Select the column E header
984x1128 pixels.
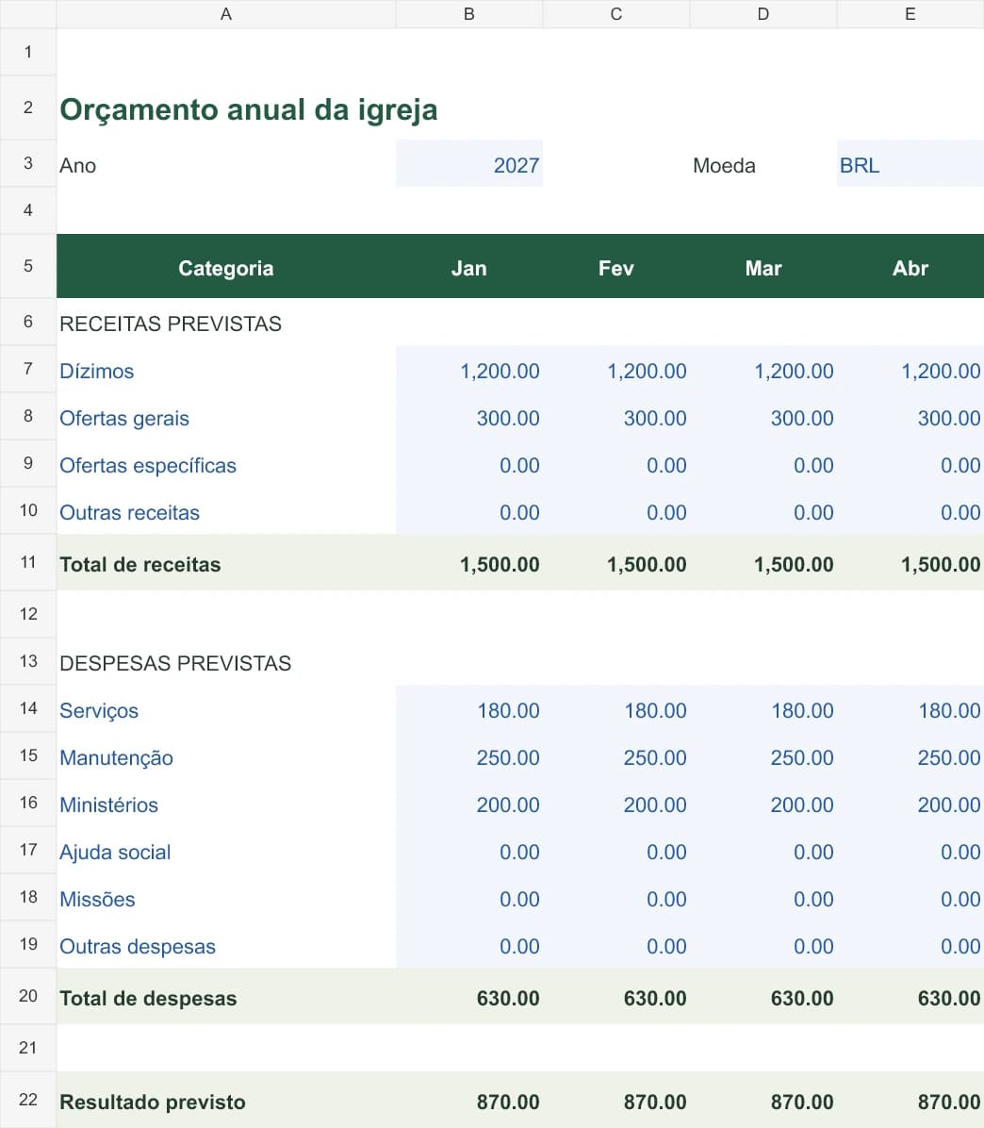(910, 14)
